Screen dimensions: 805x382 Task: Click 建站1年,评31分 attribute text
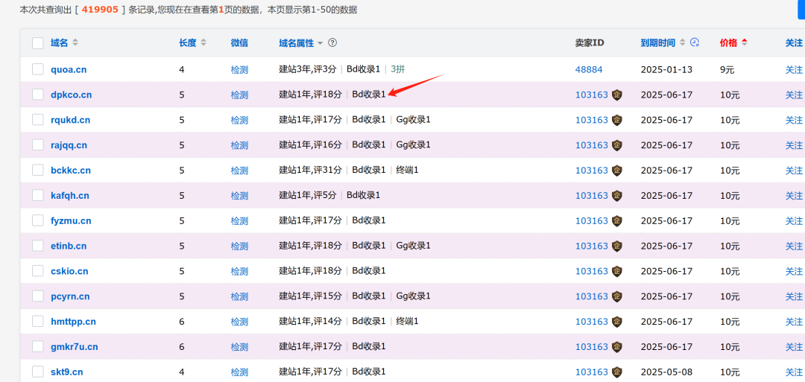(x=310, y=170)
